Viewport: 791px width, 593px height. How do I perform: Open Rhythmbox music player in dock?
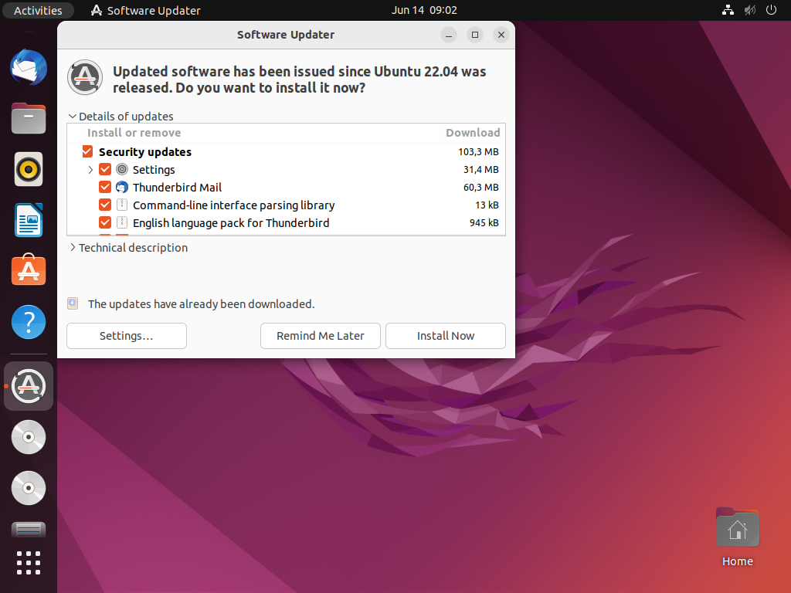(29, 169)
